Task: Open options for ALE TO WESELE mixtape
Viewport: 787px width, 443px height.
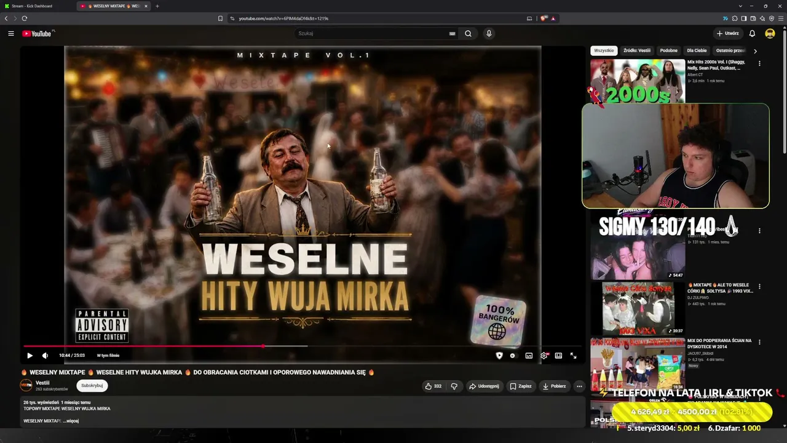Action: point(759,287)
